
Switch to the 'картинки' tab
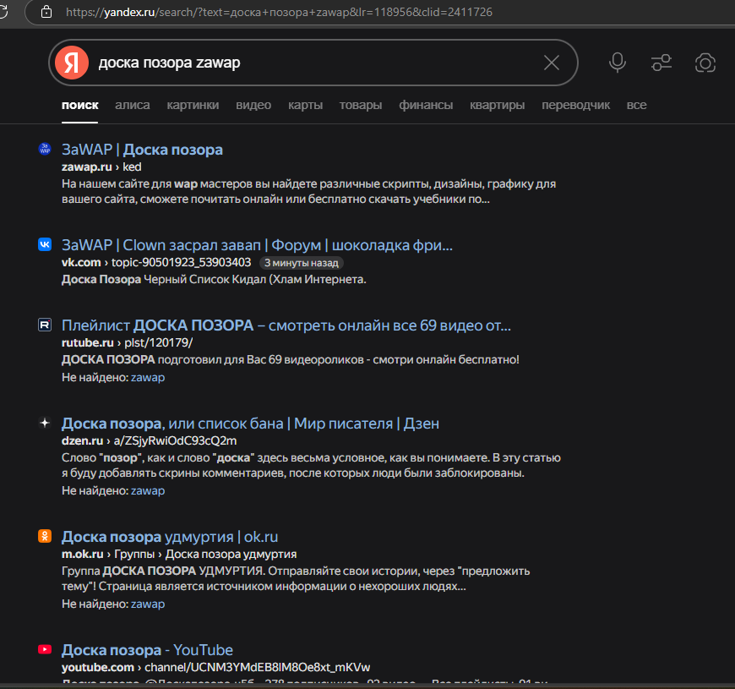tap(193, 105)
